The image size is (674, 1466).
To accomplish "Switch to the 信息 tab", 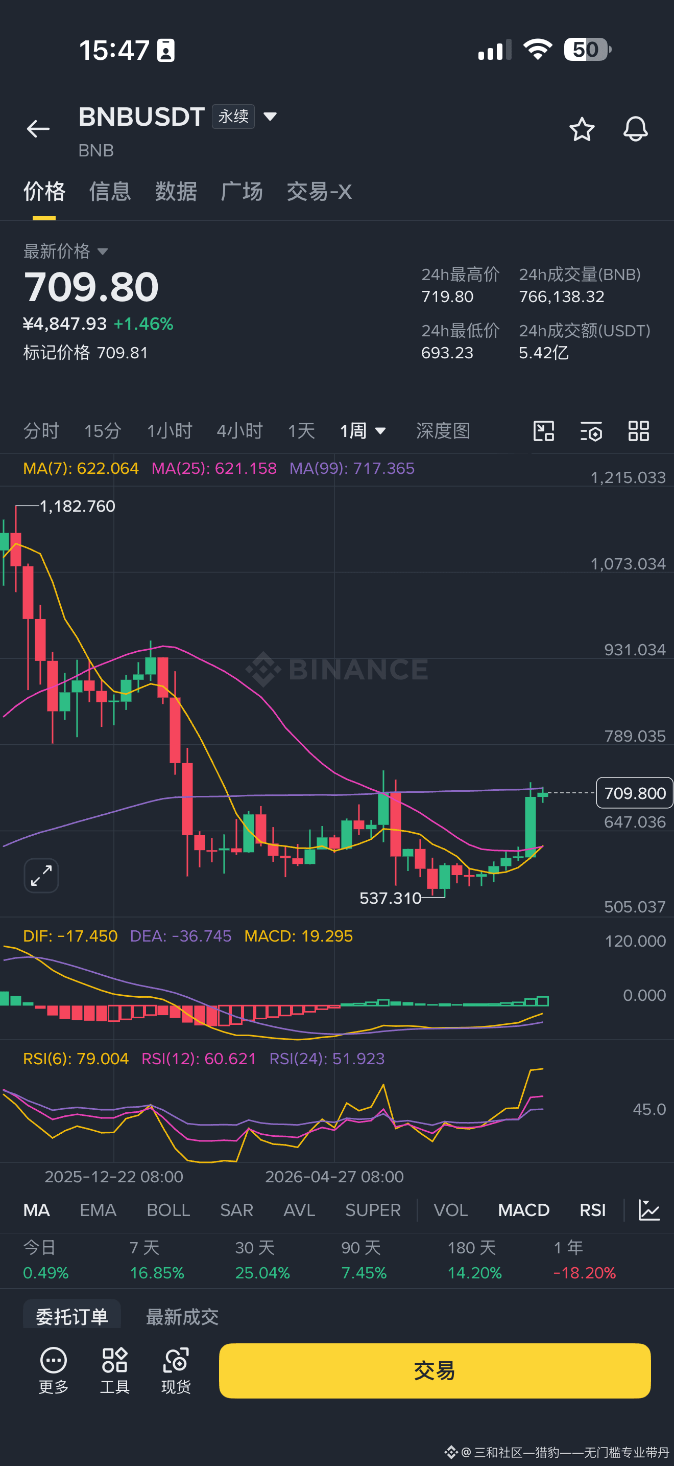I will (110, 192).
